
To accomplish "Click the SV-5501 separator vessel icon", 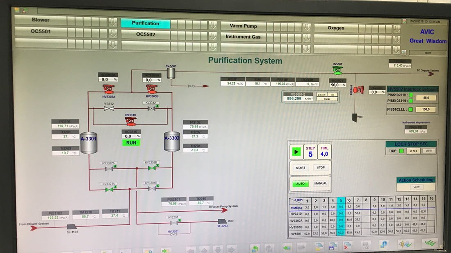I will (171, 73).
